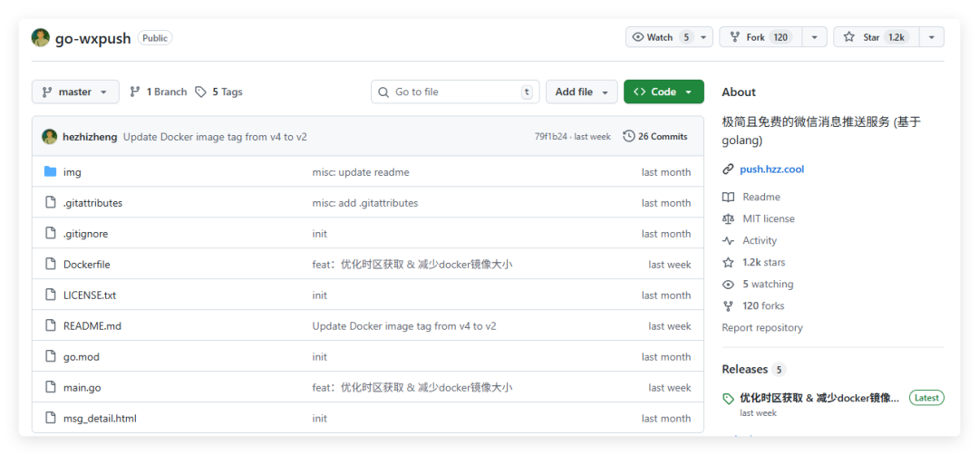
Task: Expand the Watch notifications dropdown arrow
Action: click(x=703, y=37)
